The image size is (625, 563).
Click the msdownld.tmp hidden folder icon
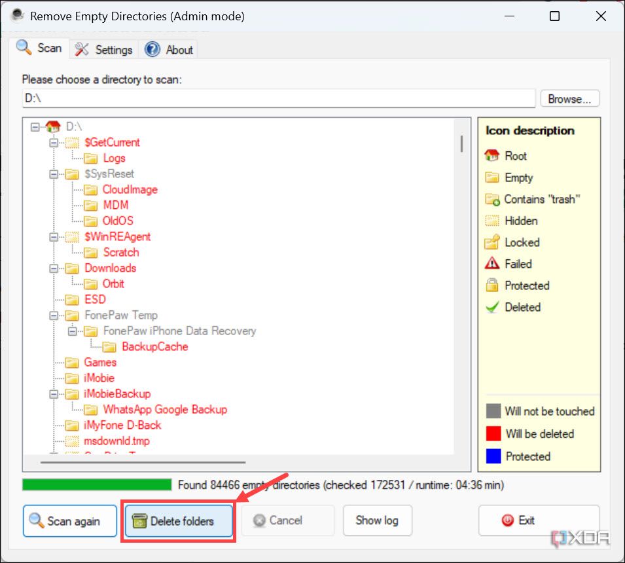click(72, 441)
